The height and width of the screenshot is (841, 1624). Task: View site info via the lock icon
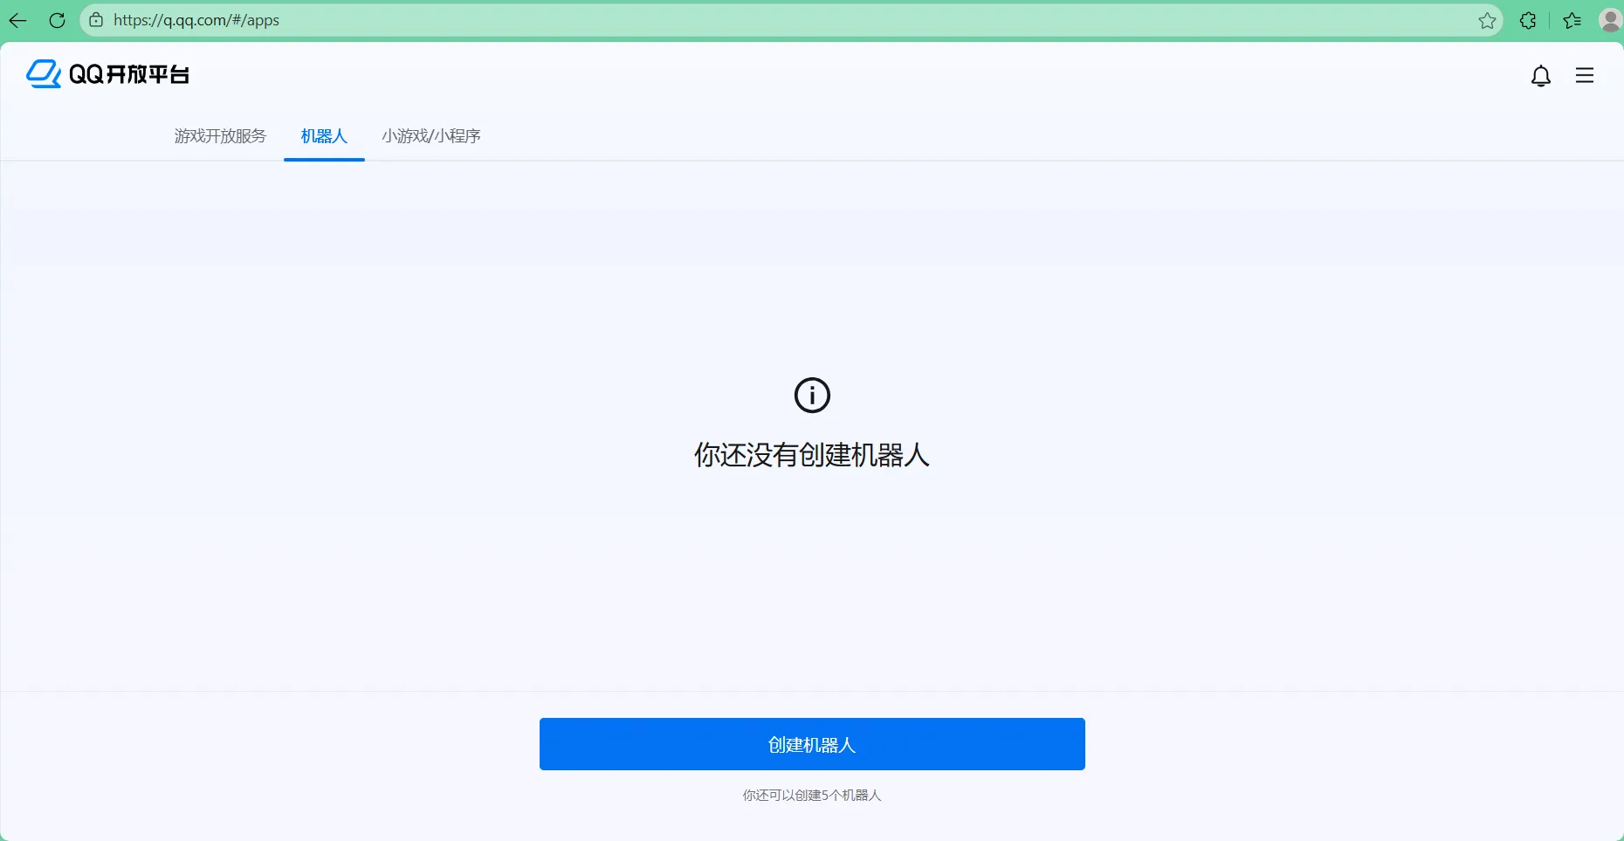(x=96, y=20)
